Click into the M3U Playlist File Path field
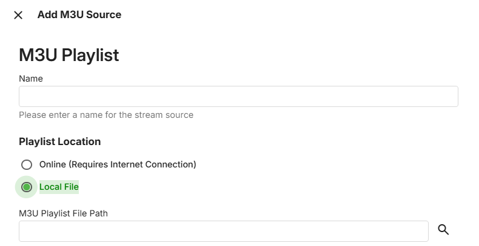 [x=224, y=231]
